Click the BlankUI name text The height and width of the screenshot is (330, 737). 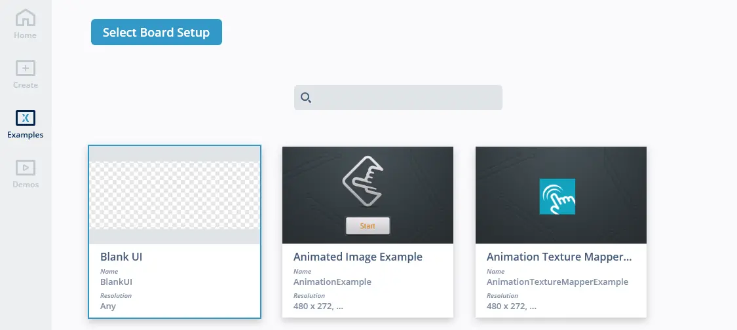coord(117,282)
